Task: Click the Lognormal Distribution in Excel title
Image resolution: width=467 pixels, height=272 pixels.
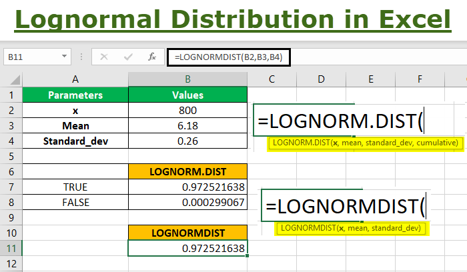Action: [233, 19]
